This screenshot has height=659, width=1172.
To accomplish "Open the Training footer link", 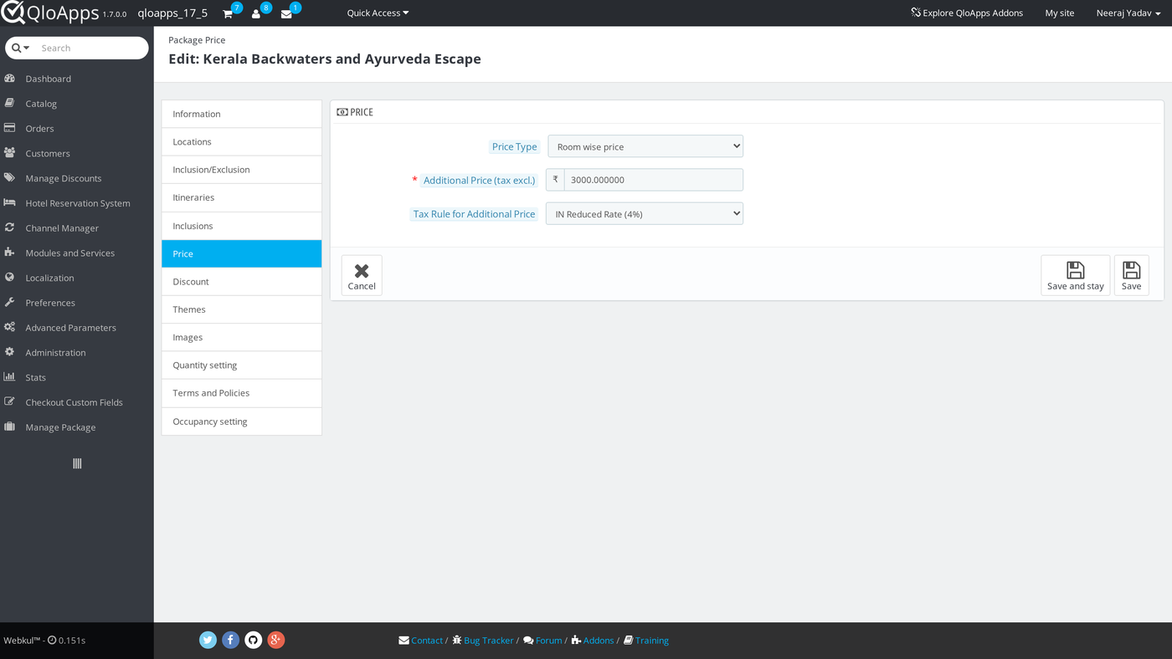I will pos(646,641).
